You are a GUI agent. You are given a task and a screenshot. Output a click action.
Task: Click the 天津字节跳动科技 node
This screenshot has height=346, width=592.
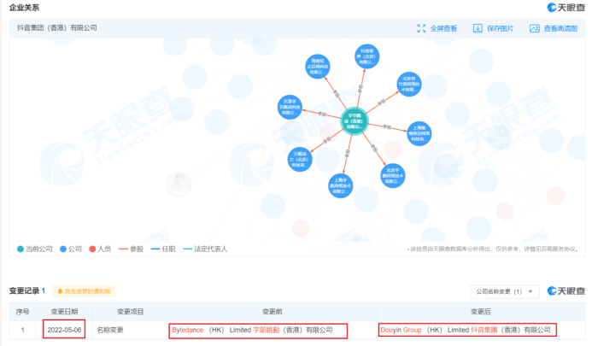point(291,106)
